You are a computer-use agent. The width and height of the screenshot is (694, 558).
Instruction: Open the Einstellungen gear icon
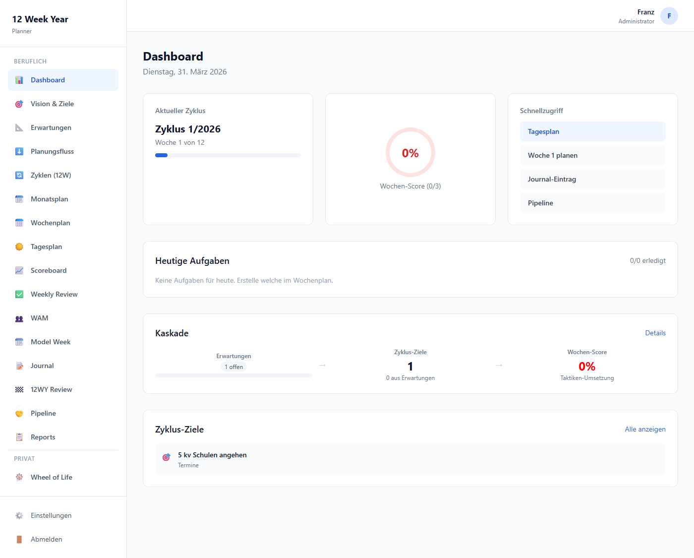(19, 515)
